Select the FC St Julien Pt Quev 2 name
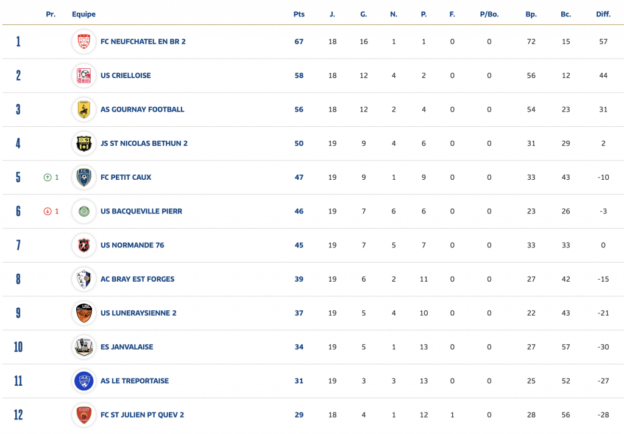The height and width of the screenshot is (434, 624). 142,415
